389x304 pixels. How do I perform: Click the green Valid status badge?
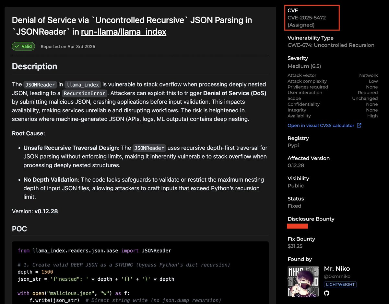coord(23,46)
